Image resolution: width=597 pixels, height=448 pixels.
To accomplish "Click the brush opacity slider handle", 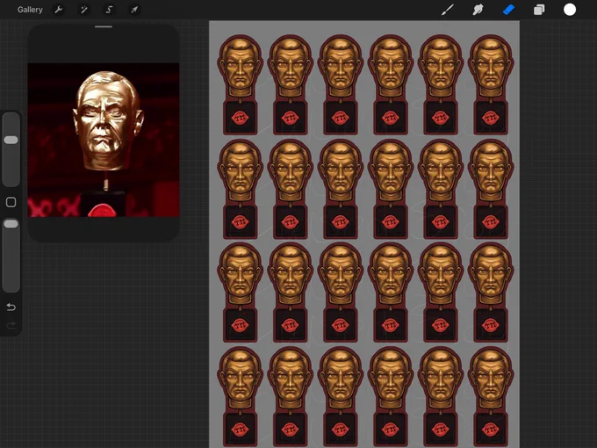I will tap(11, 224).
